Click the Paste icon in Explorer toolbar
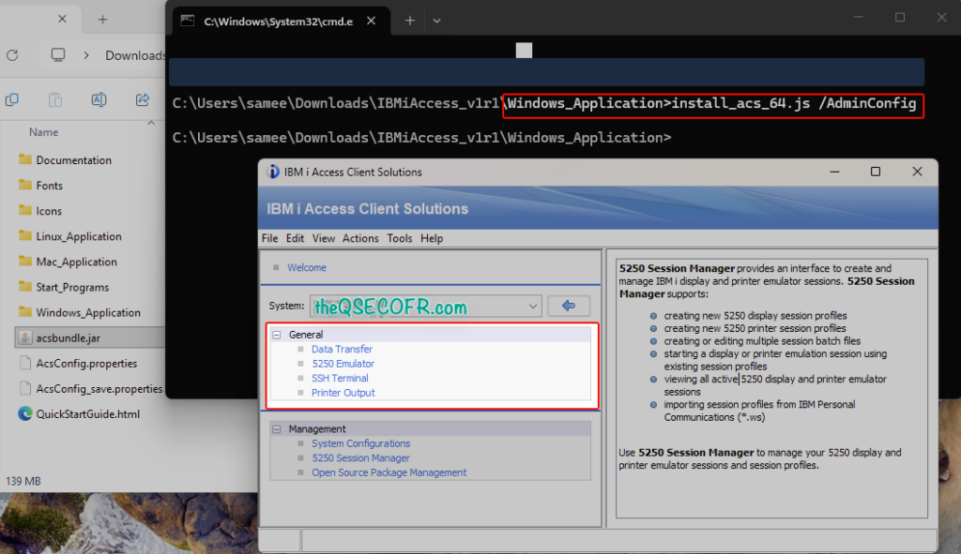961x554 pixels. (55, 99)
